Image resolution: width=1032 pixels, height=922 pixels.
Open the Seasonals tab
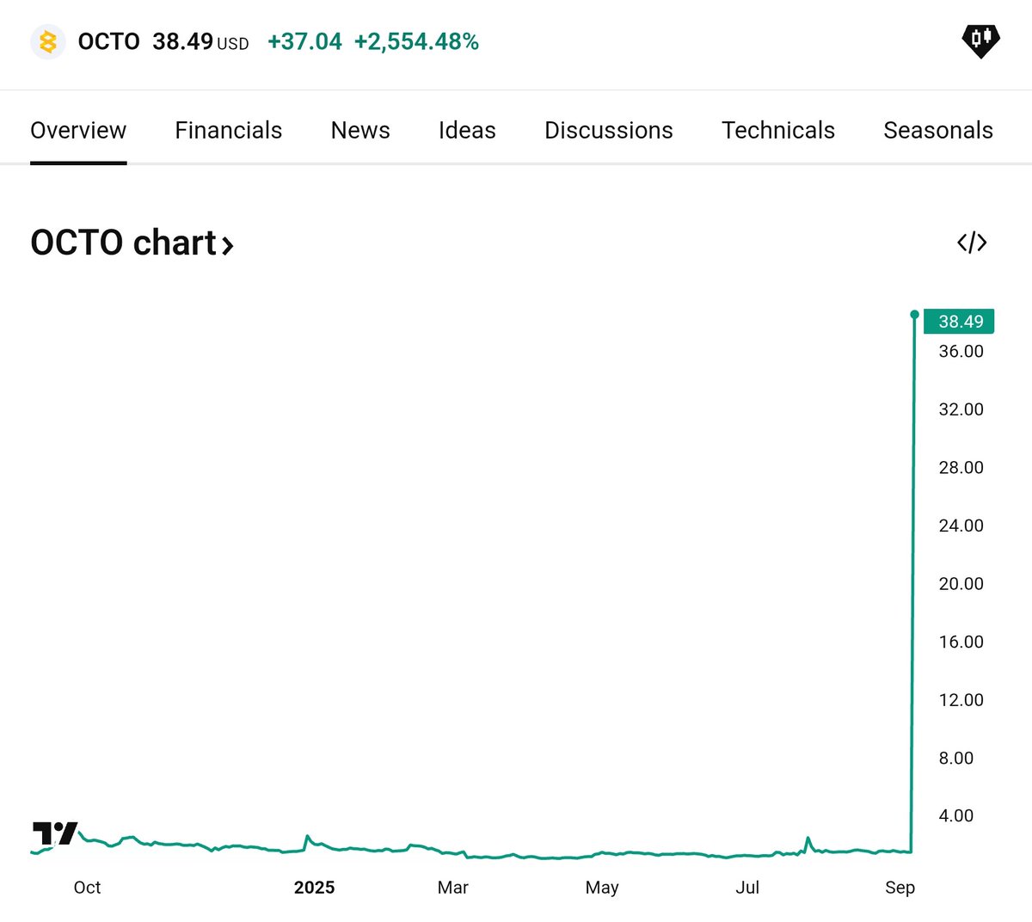(x=938, y=130)
